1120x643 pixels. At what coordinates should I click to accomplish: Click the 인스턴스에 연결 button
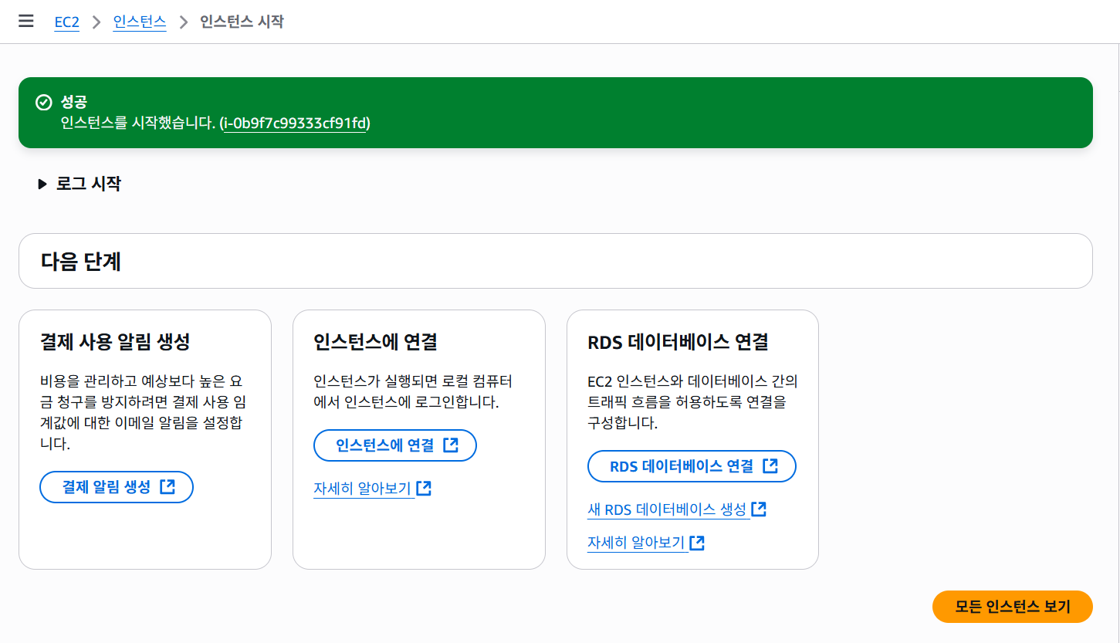pyautogui.click(x=395, y=445)
